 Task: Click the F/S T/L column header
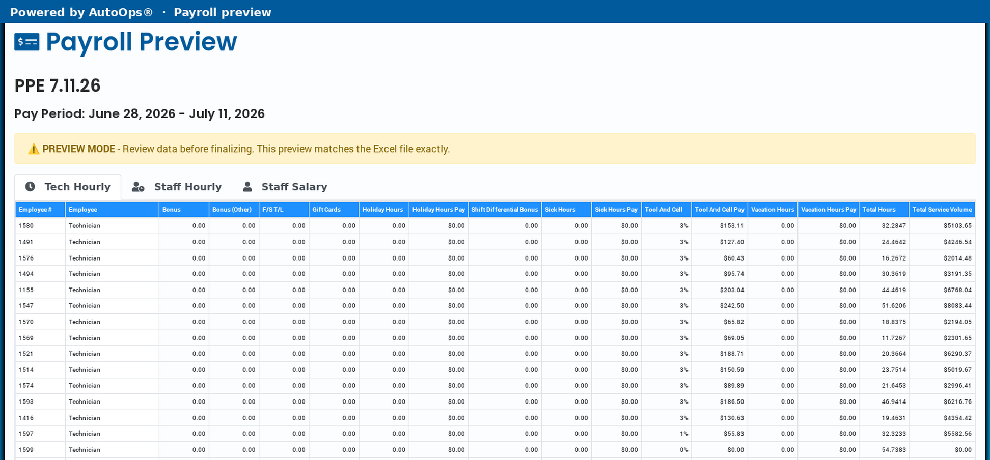click(284, 210)
